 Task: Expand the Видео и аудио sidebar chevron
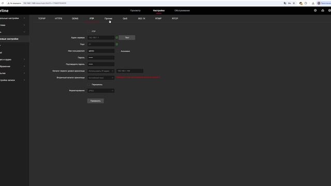point(24,59)
